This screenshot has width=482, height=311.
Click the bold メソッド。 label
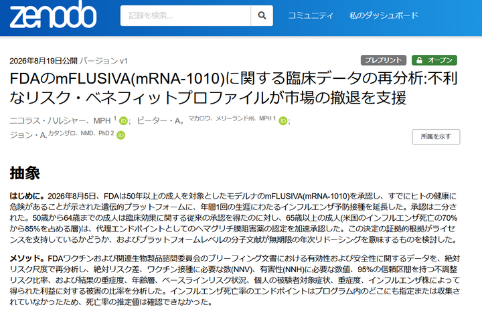(x=27, y=259)
